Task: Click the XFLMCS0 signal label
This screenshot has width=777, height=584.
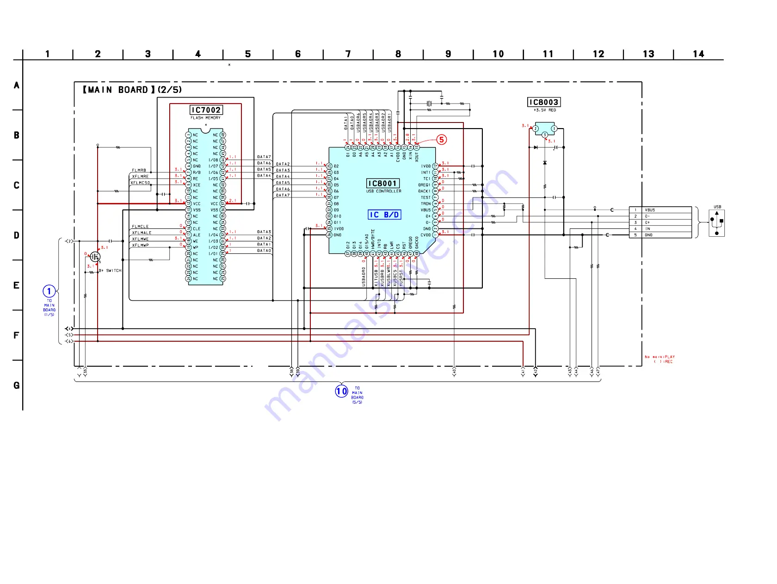Action: tap(140, 183)
